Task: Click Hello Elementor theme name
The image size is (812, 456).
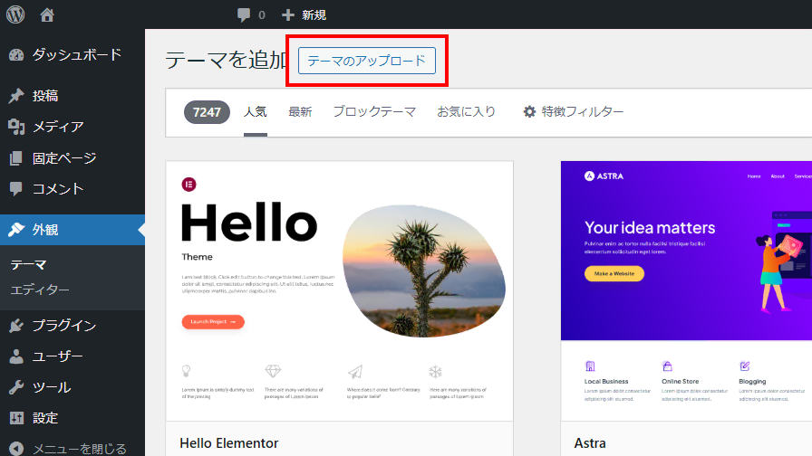Action: (x=229, y=443)
